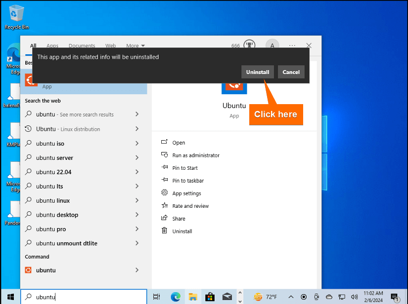Viewport: 408px width, 304px height.
Task: Expand ubuntu See more search results arrow
Action: [x=137, y=114]
